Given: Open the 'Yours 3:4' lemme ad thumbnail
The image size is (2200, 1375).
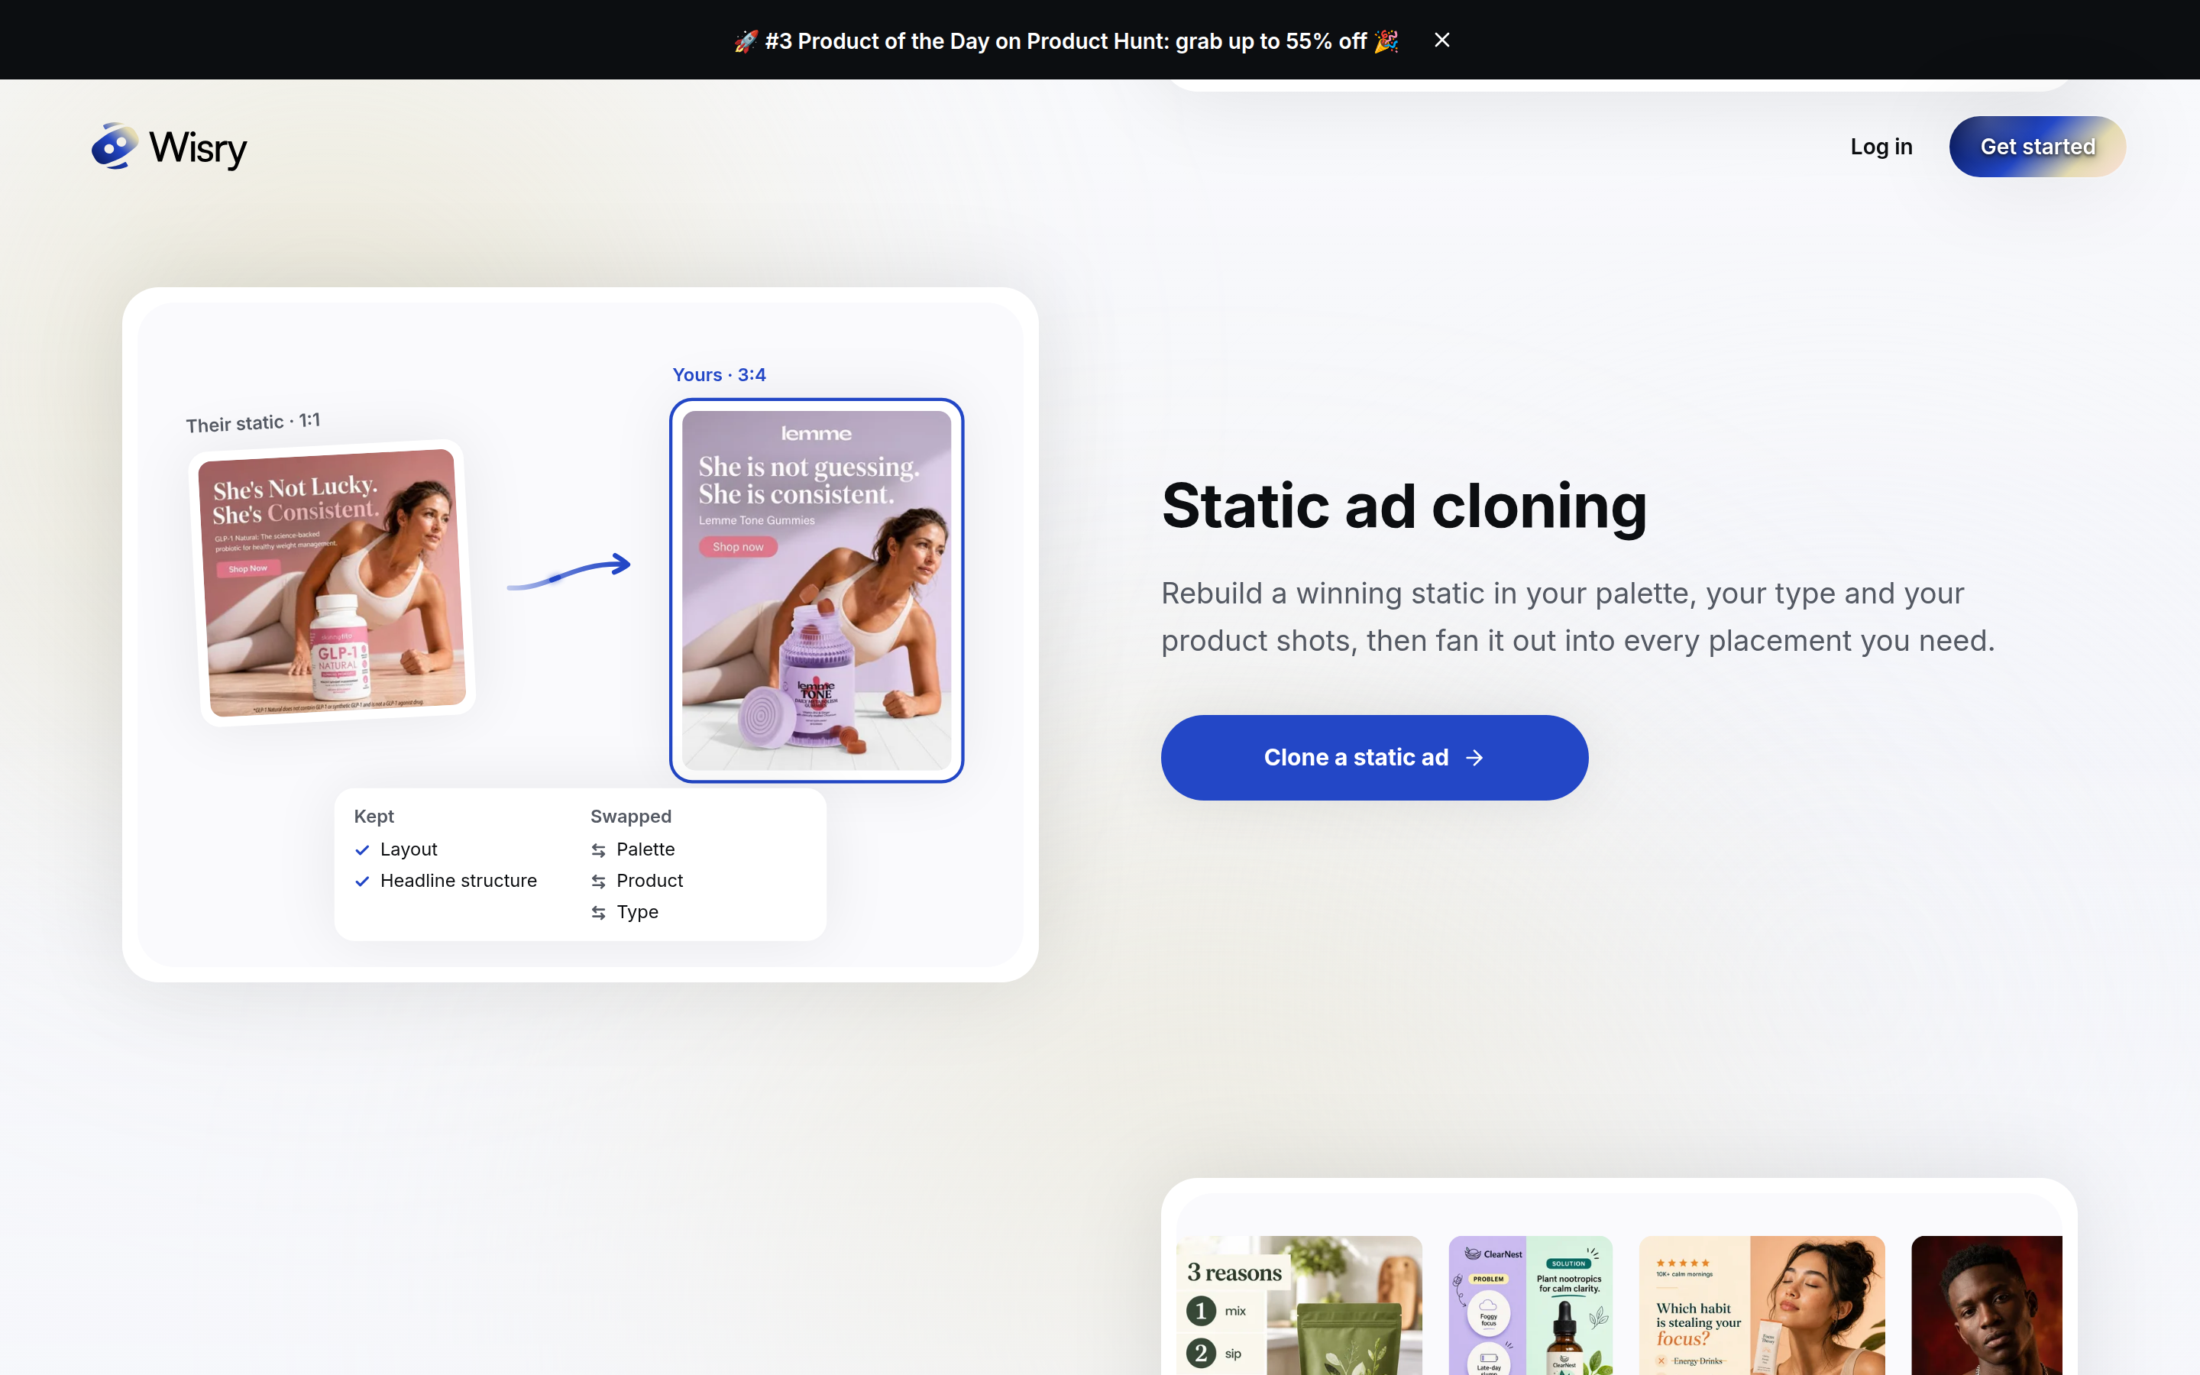Looking at the screenshot, I should pyautogui.click(x=817, y=590).
